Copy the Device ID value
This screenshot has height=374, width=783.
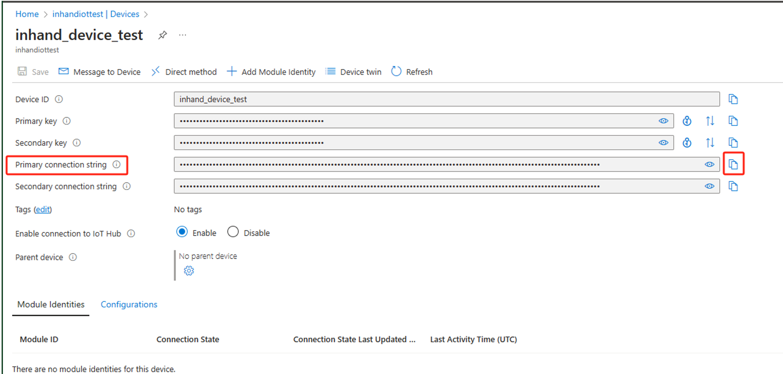coord(733,99)
